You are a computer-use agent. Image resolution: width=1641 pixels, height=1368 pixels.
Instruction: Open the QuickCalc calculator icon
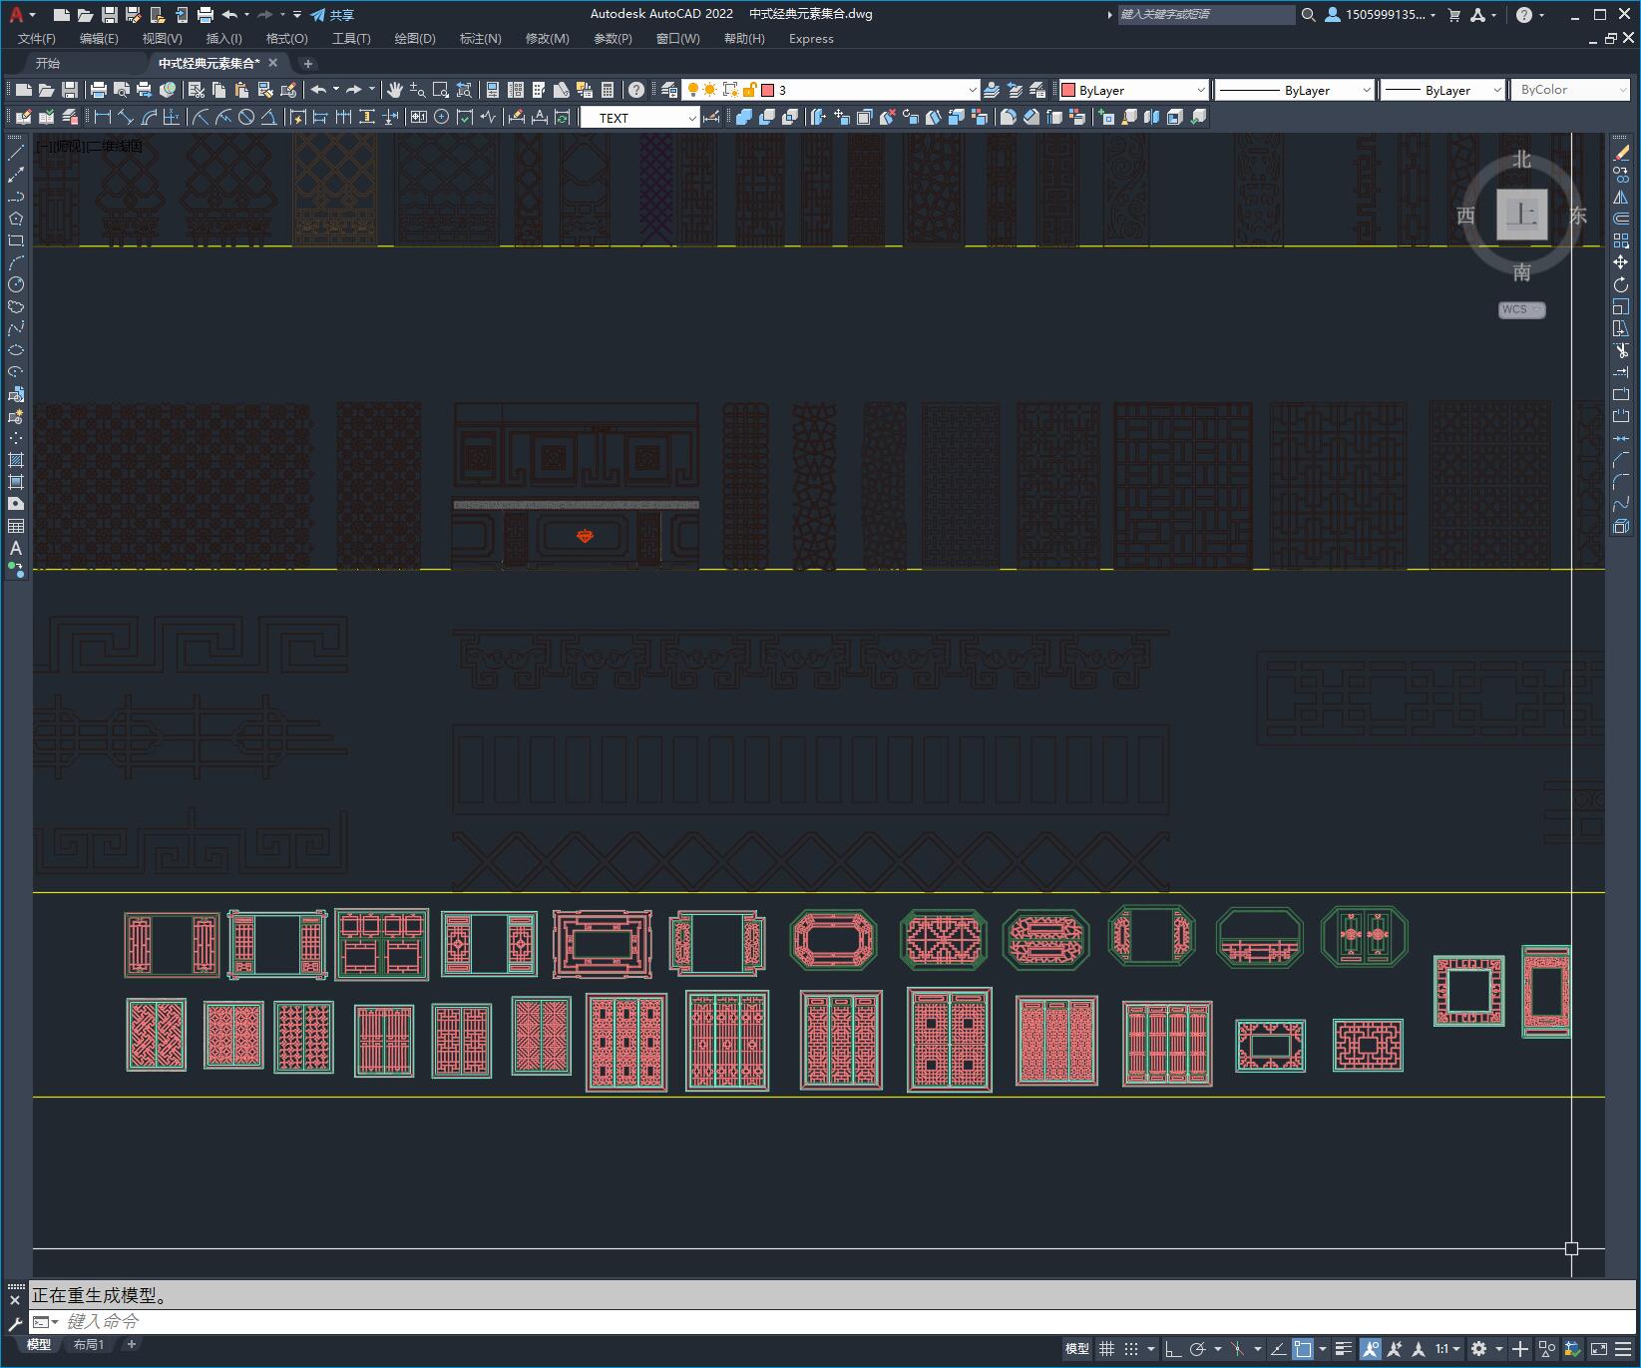(x=607, y=90)
